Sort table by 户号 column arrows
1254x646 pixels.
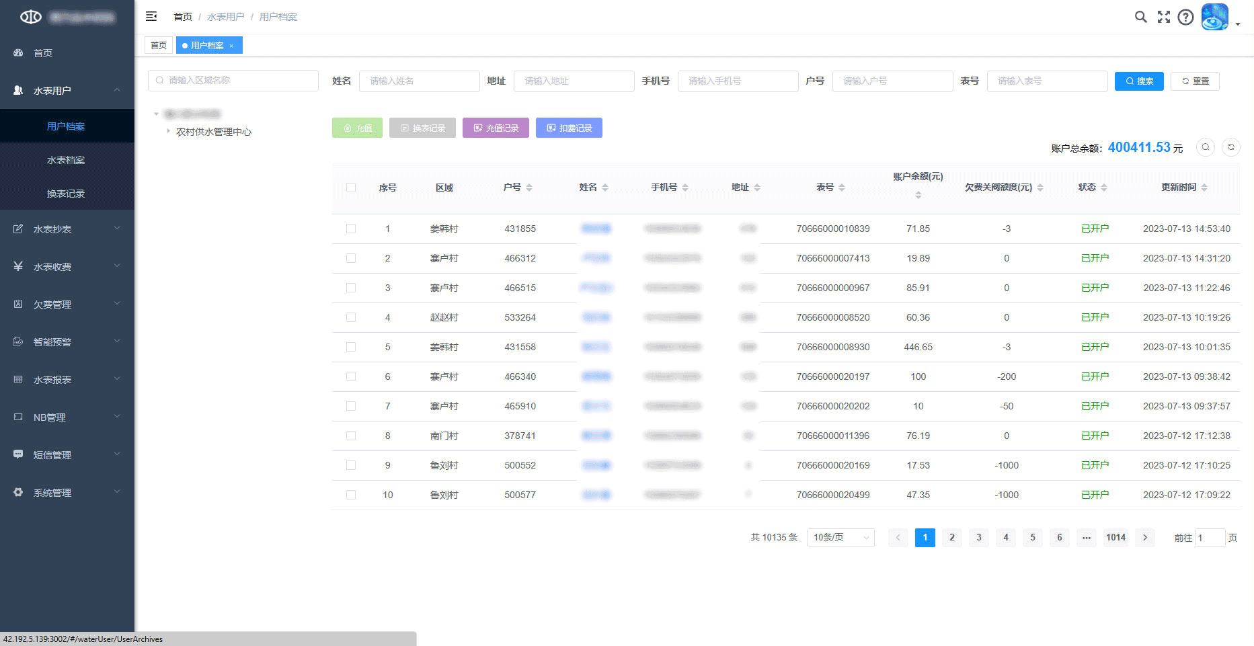[529, 188]
